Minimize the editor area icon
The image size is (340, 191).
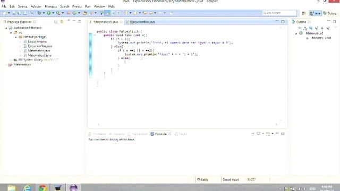pos(277,21)
